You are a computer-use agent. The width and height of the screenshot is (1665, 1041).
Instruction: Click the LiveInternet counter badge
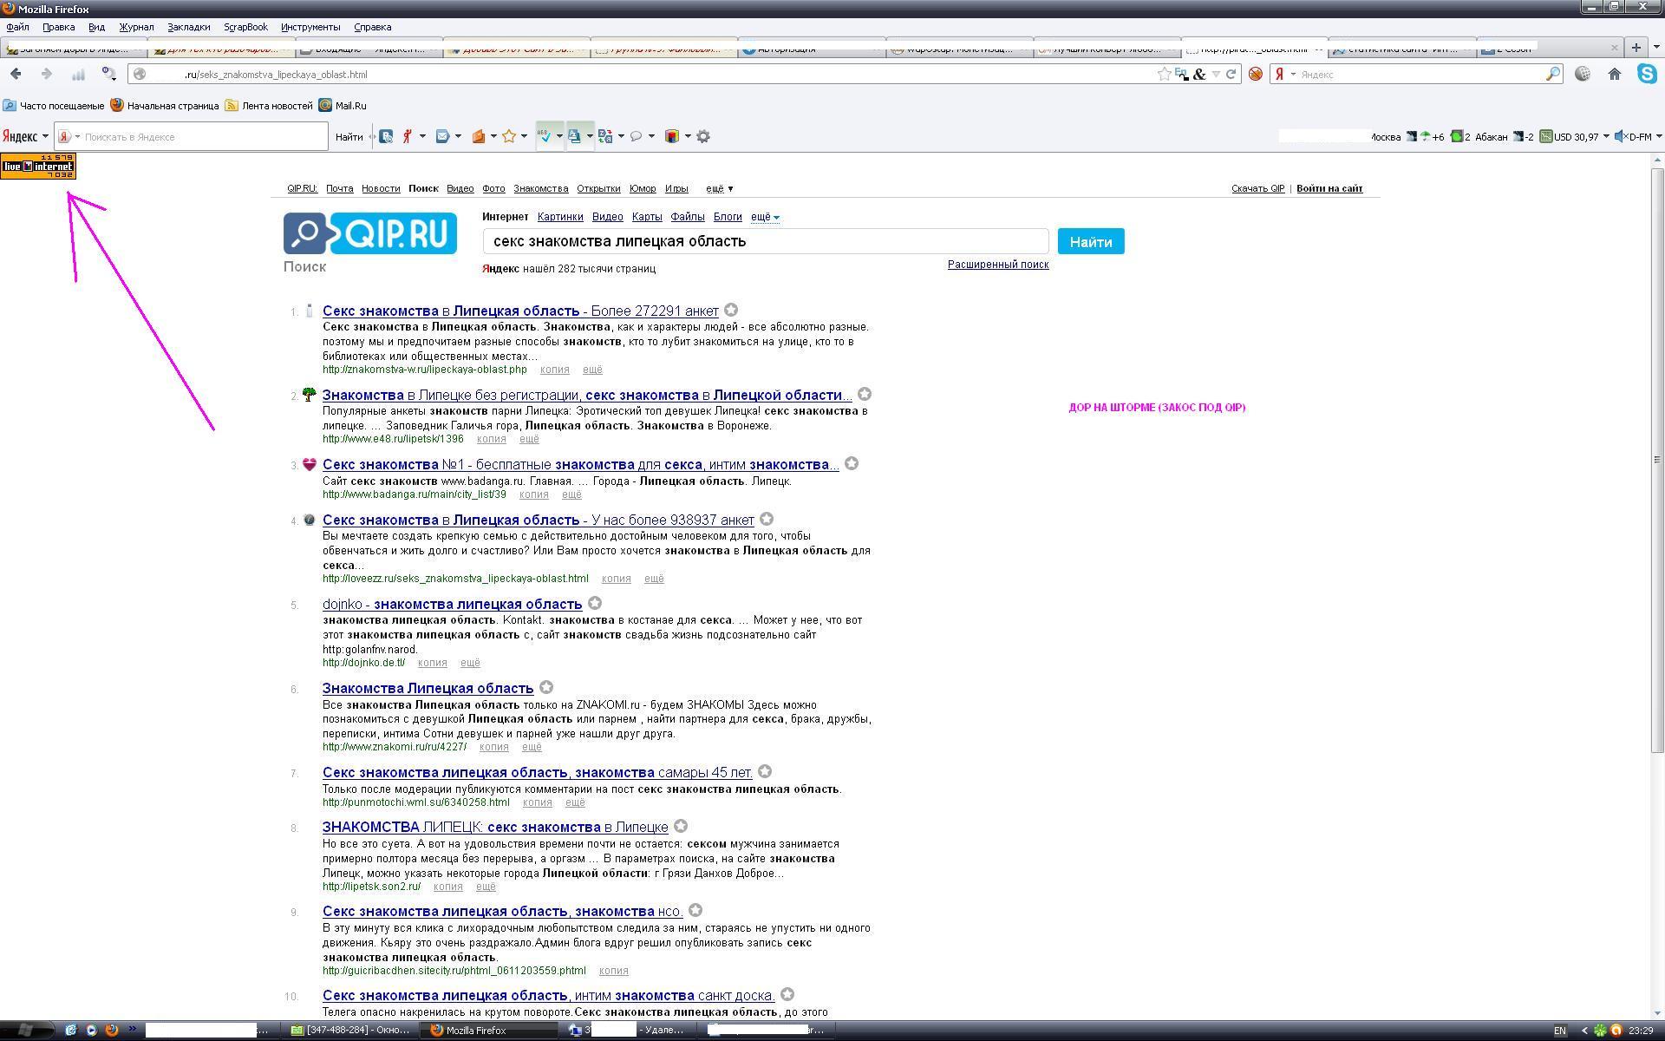[38, 166]
